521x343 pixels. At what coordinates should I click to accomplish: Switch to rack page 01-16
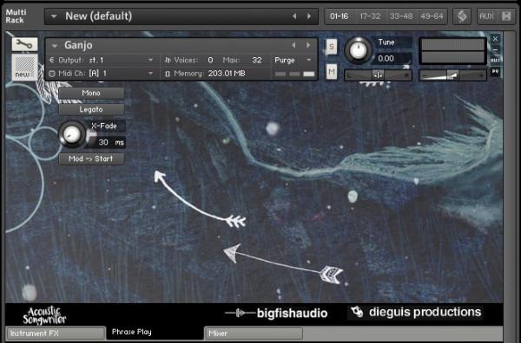pyautogui.click(x=340, y=16)
